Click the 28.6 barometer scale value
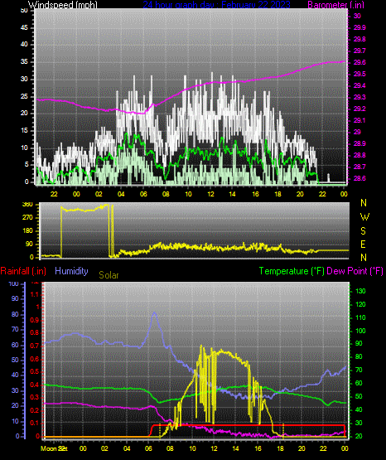The image size is (386, 460). [x=359, y=178]
